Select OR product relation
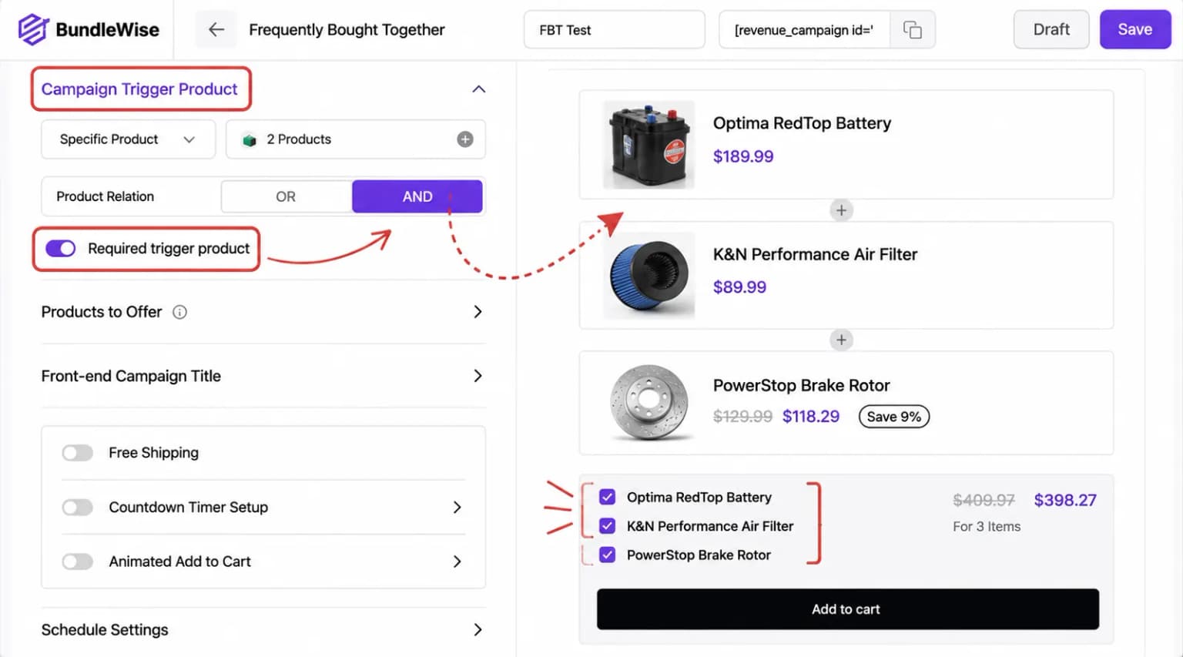This screenshot has width=1183, height=657. tap(286, 196)
